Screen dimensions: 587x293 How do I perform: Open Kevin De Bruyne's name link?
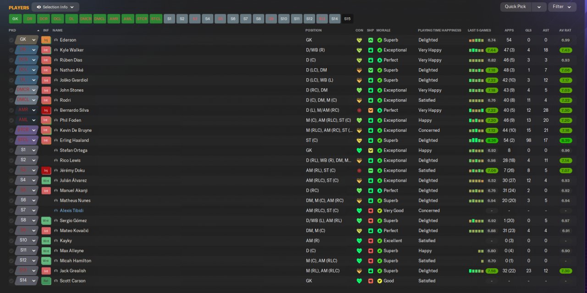click(77, 130)
